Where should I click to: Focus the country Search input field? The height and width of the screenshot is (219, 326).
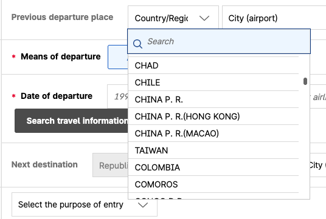(219, 41)
